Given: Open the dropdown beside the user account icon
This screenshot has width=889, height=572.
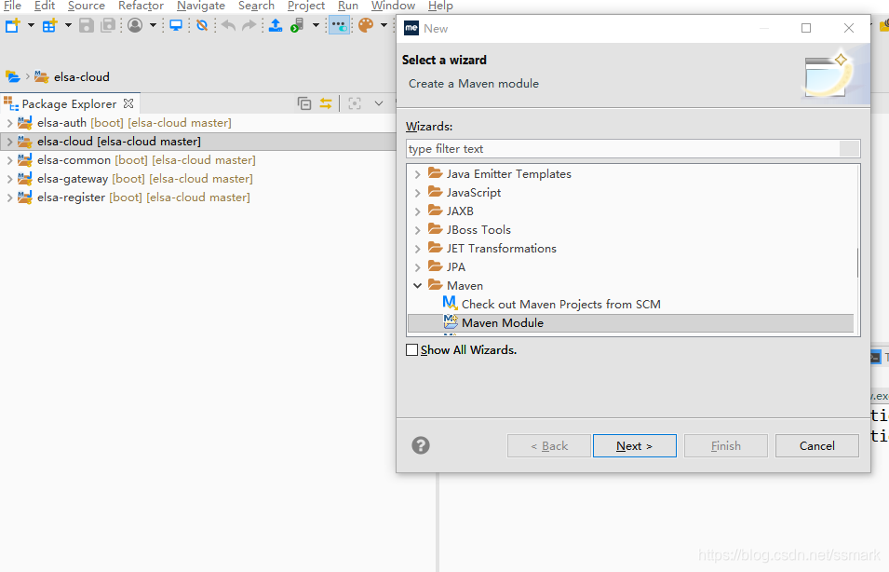Looking at the screenshot, I should 153,25.
